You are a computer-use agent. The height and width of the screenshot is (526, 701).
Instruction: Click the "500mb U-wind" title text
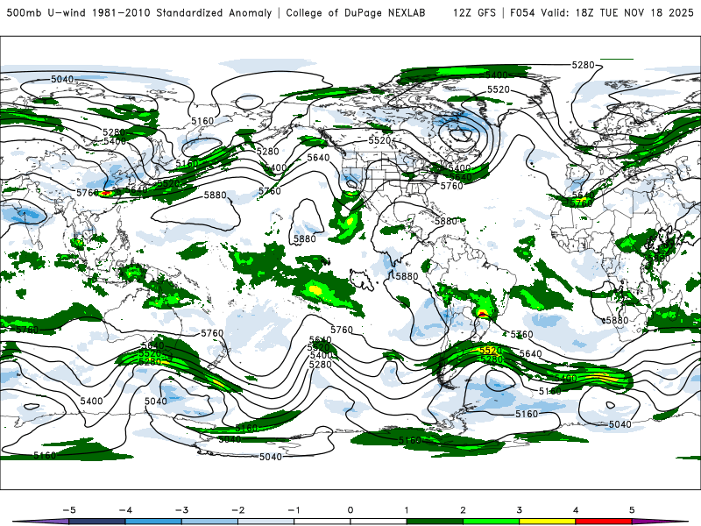click(x=46, y=12)
